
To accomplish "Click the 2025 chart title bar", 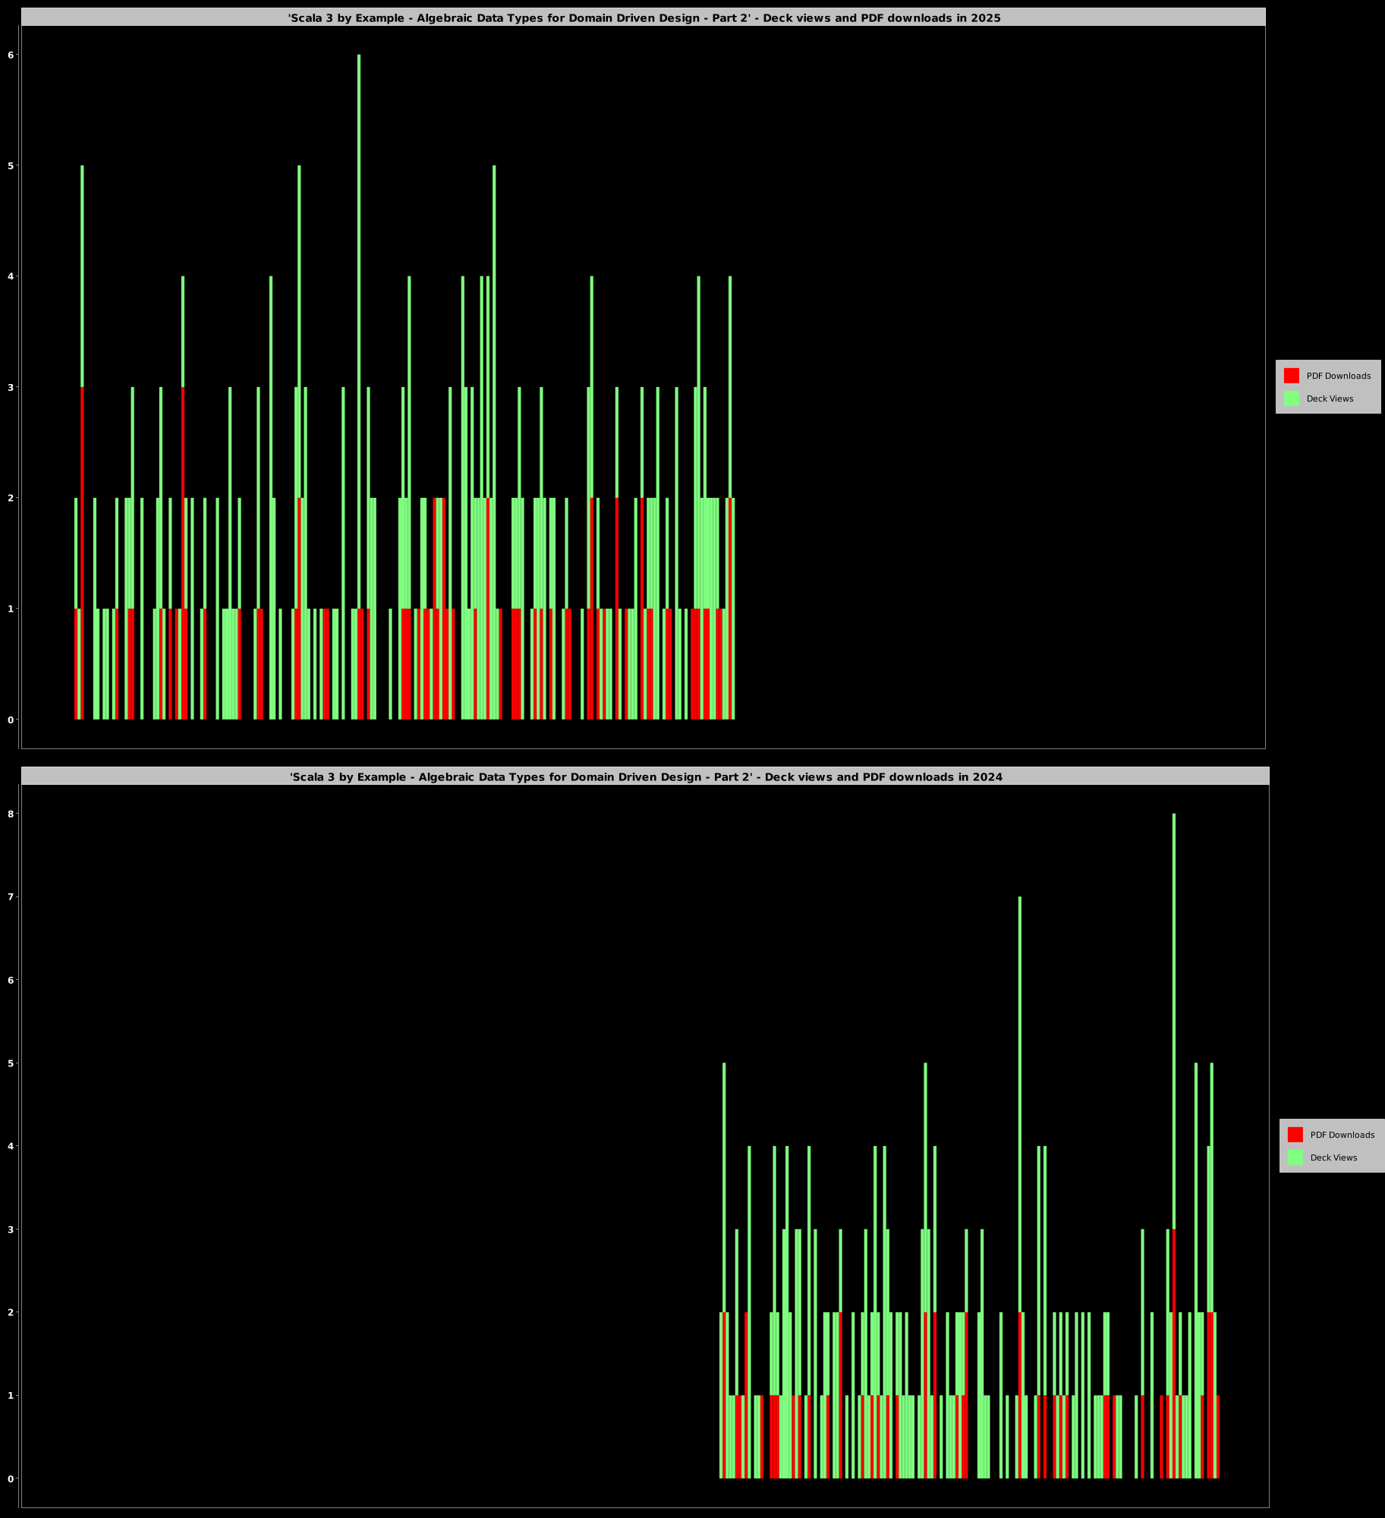I will click(644, 17).
